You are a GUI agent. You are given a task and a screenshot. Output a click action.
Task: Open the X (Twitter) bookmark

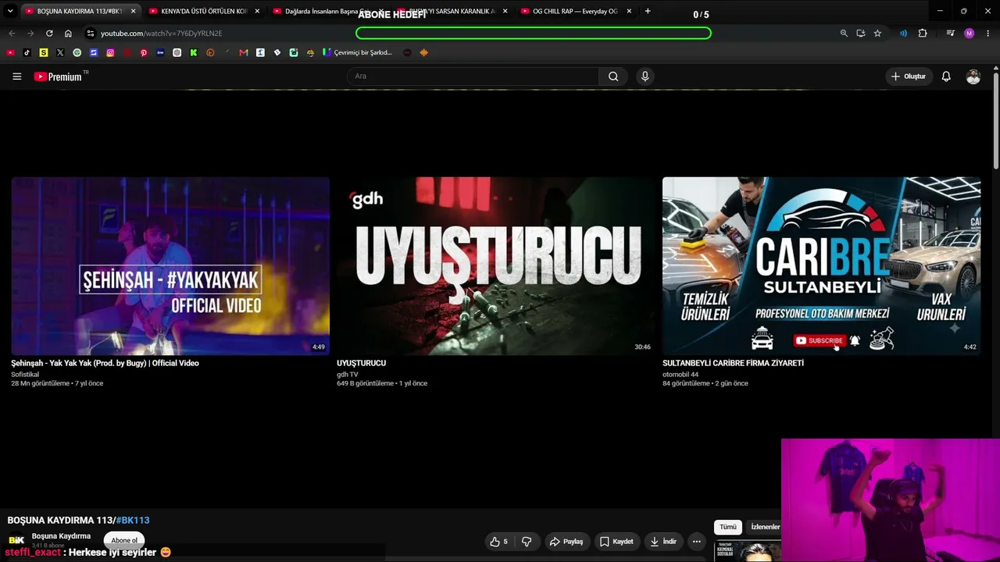click(60, 52)
